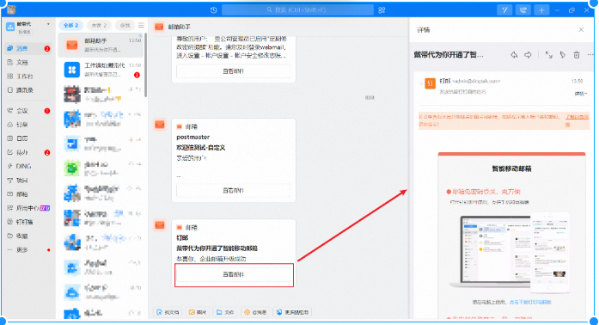Close the 详情 details panel
Screen dimensions: 599x325
581,30
